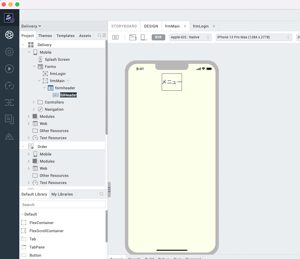
Task: Select the Tab widget
Action: [x=33, y=239]
